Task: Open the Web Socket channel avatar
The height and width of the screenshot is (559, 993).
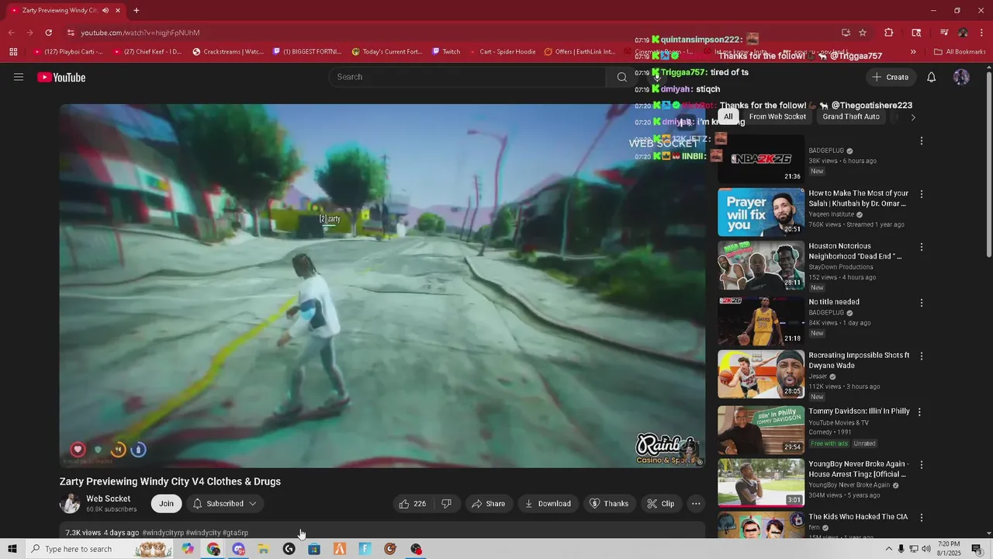Action: [70, 504]
